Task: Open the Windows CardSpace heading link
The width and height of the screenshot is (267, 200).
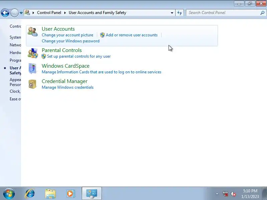Action: [65, 66]
